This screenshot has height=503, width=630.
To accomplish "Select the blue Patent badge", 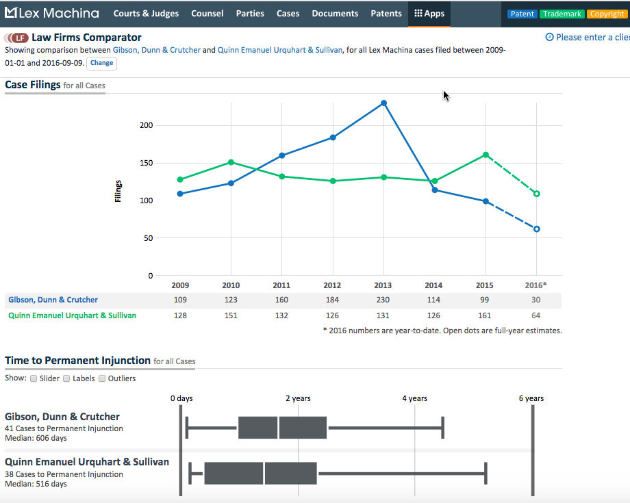I will tap(522, 13).
